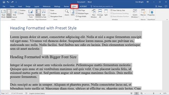Click the heading formatted with preset style
The height and width of the screenshot is (95, 169).
coord(43,28)
